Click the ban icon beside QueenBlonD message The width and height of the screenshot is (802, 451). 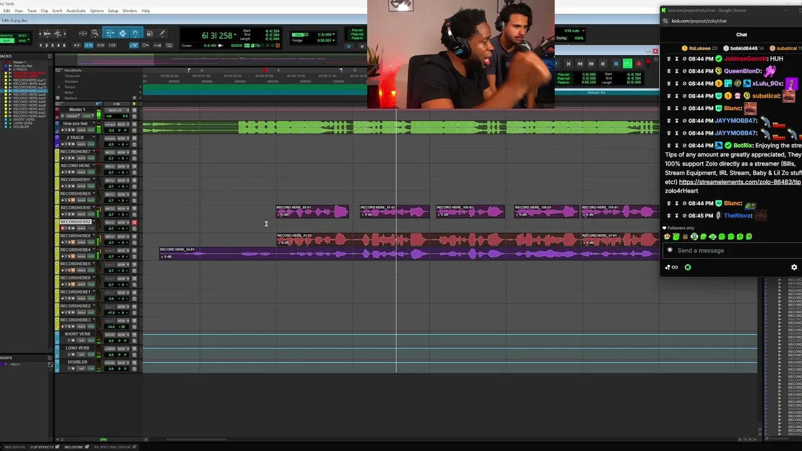coord(684,71)
